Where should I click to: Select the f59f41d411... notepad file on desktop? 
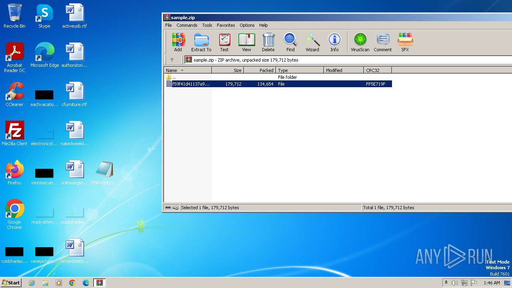(x=104, y=172)
